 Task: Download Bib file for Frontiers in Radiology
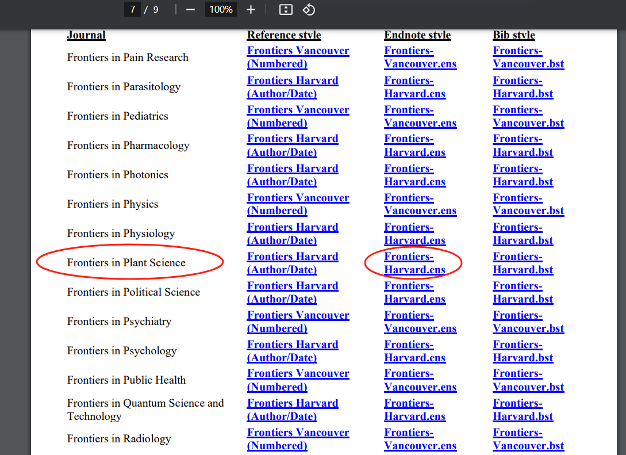tap(529, 439)
